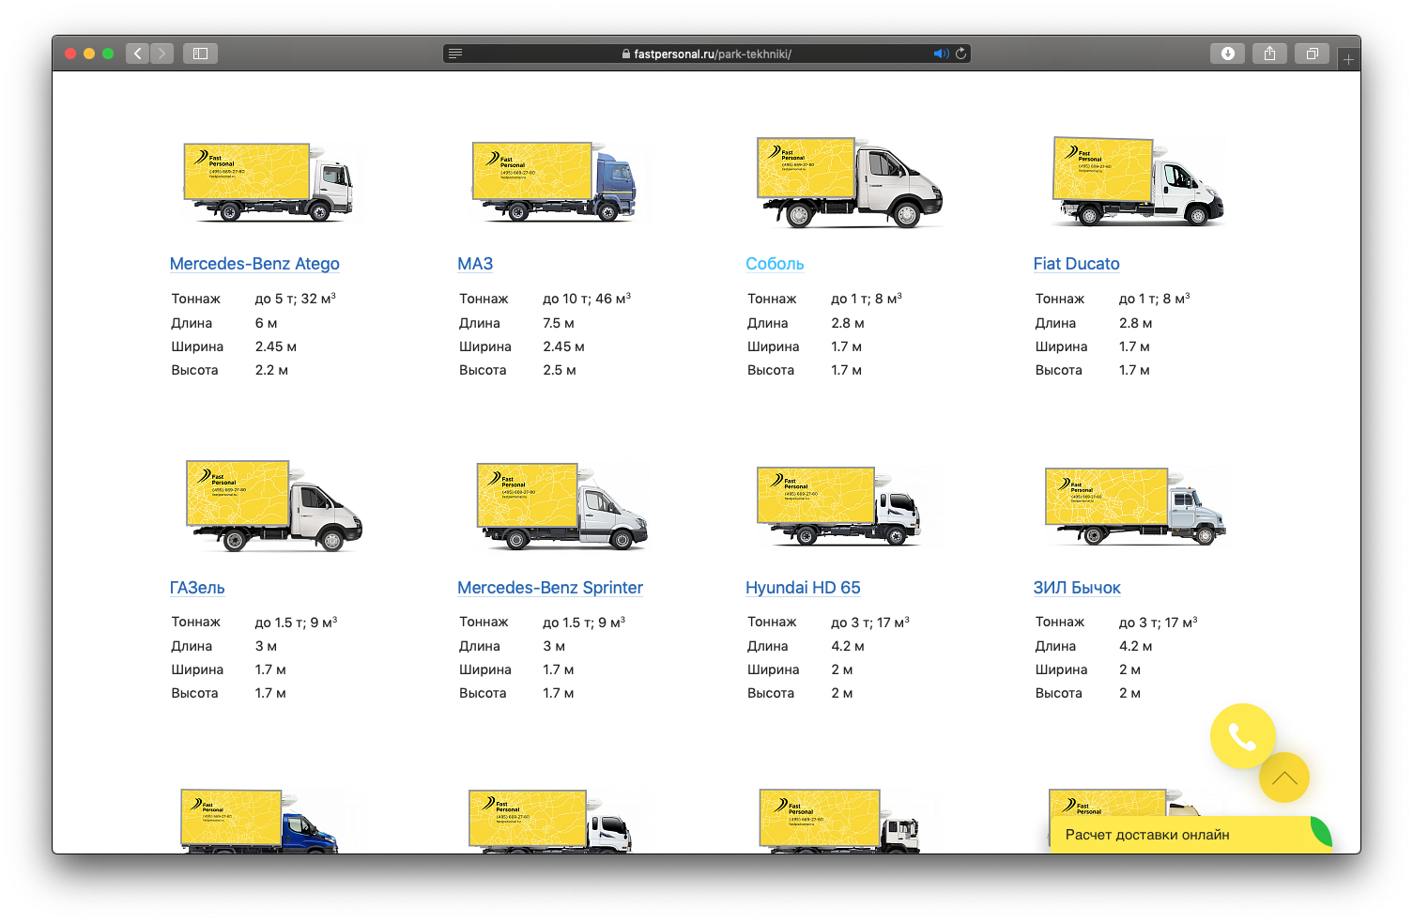Screen dimensions: 1413x923
Task: Click the ЗИЛ Бычок truck image
Action: pyautogui.click(x=1135, y=505)
